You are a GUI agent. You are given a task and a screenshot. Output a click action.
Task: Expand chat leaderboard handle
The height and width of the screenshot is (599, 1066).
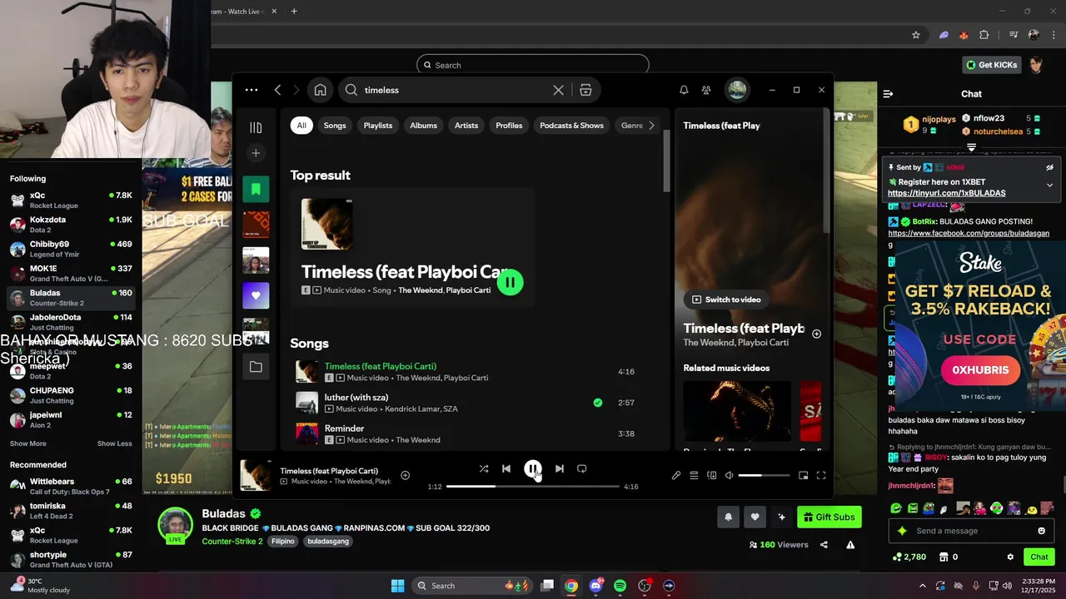pos(971,147)
